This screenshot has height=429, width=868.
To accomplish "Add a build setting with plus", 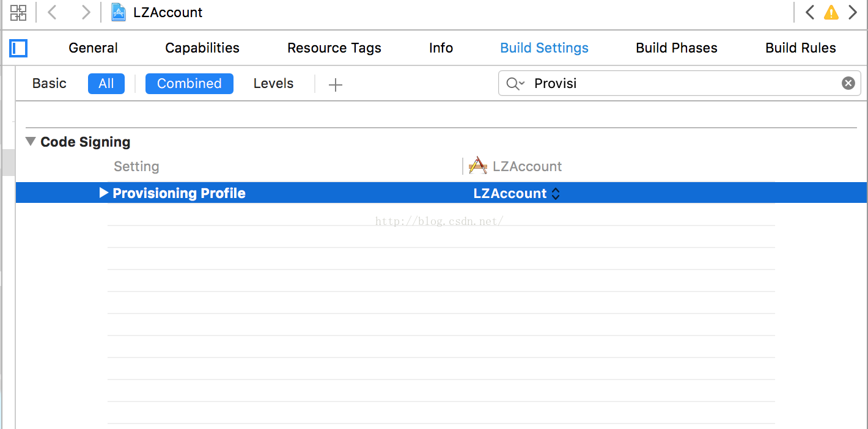I will [335, 84].
